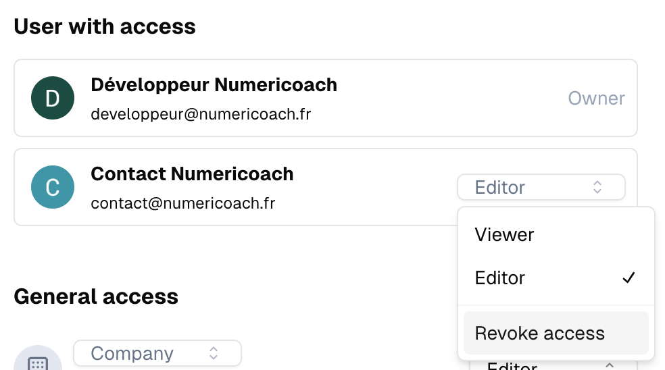Click the Owner role label
The image size is (665, 370).
[x=596, y=99]
